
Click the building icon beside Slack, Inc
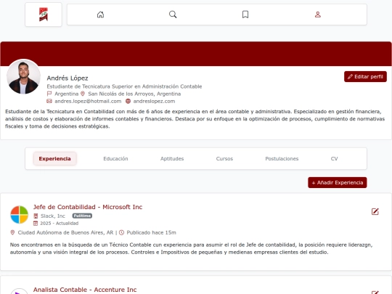pos(36,216)
